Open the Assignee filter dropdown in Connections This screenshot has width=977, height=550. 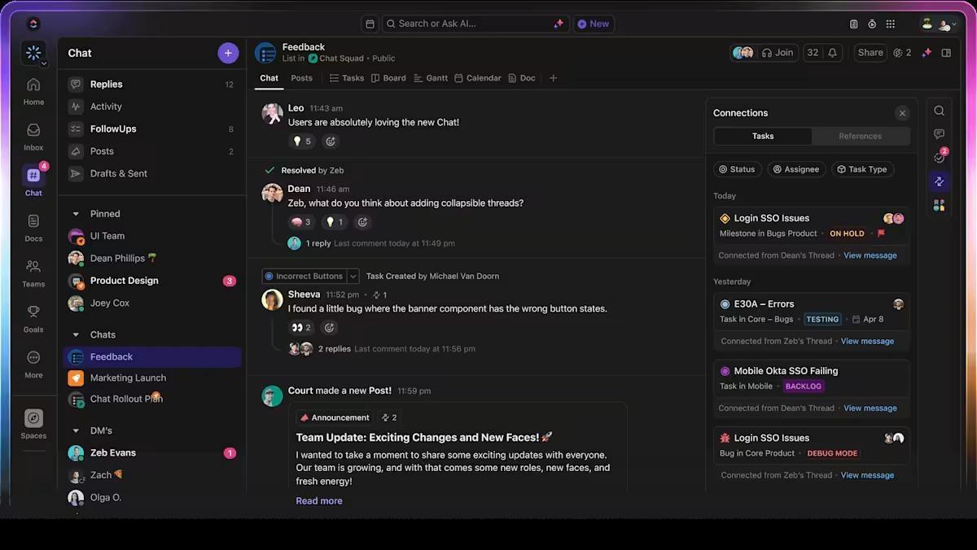click(795, 169)
